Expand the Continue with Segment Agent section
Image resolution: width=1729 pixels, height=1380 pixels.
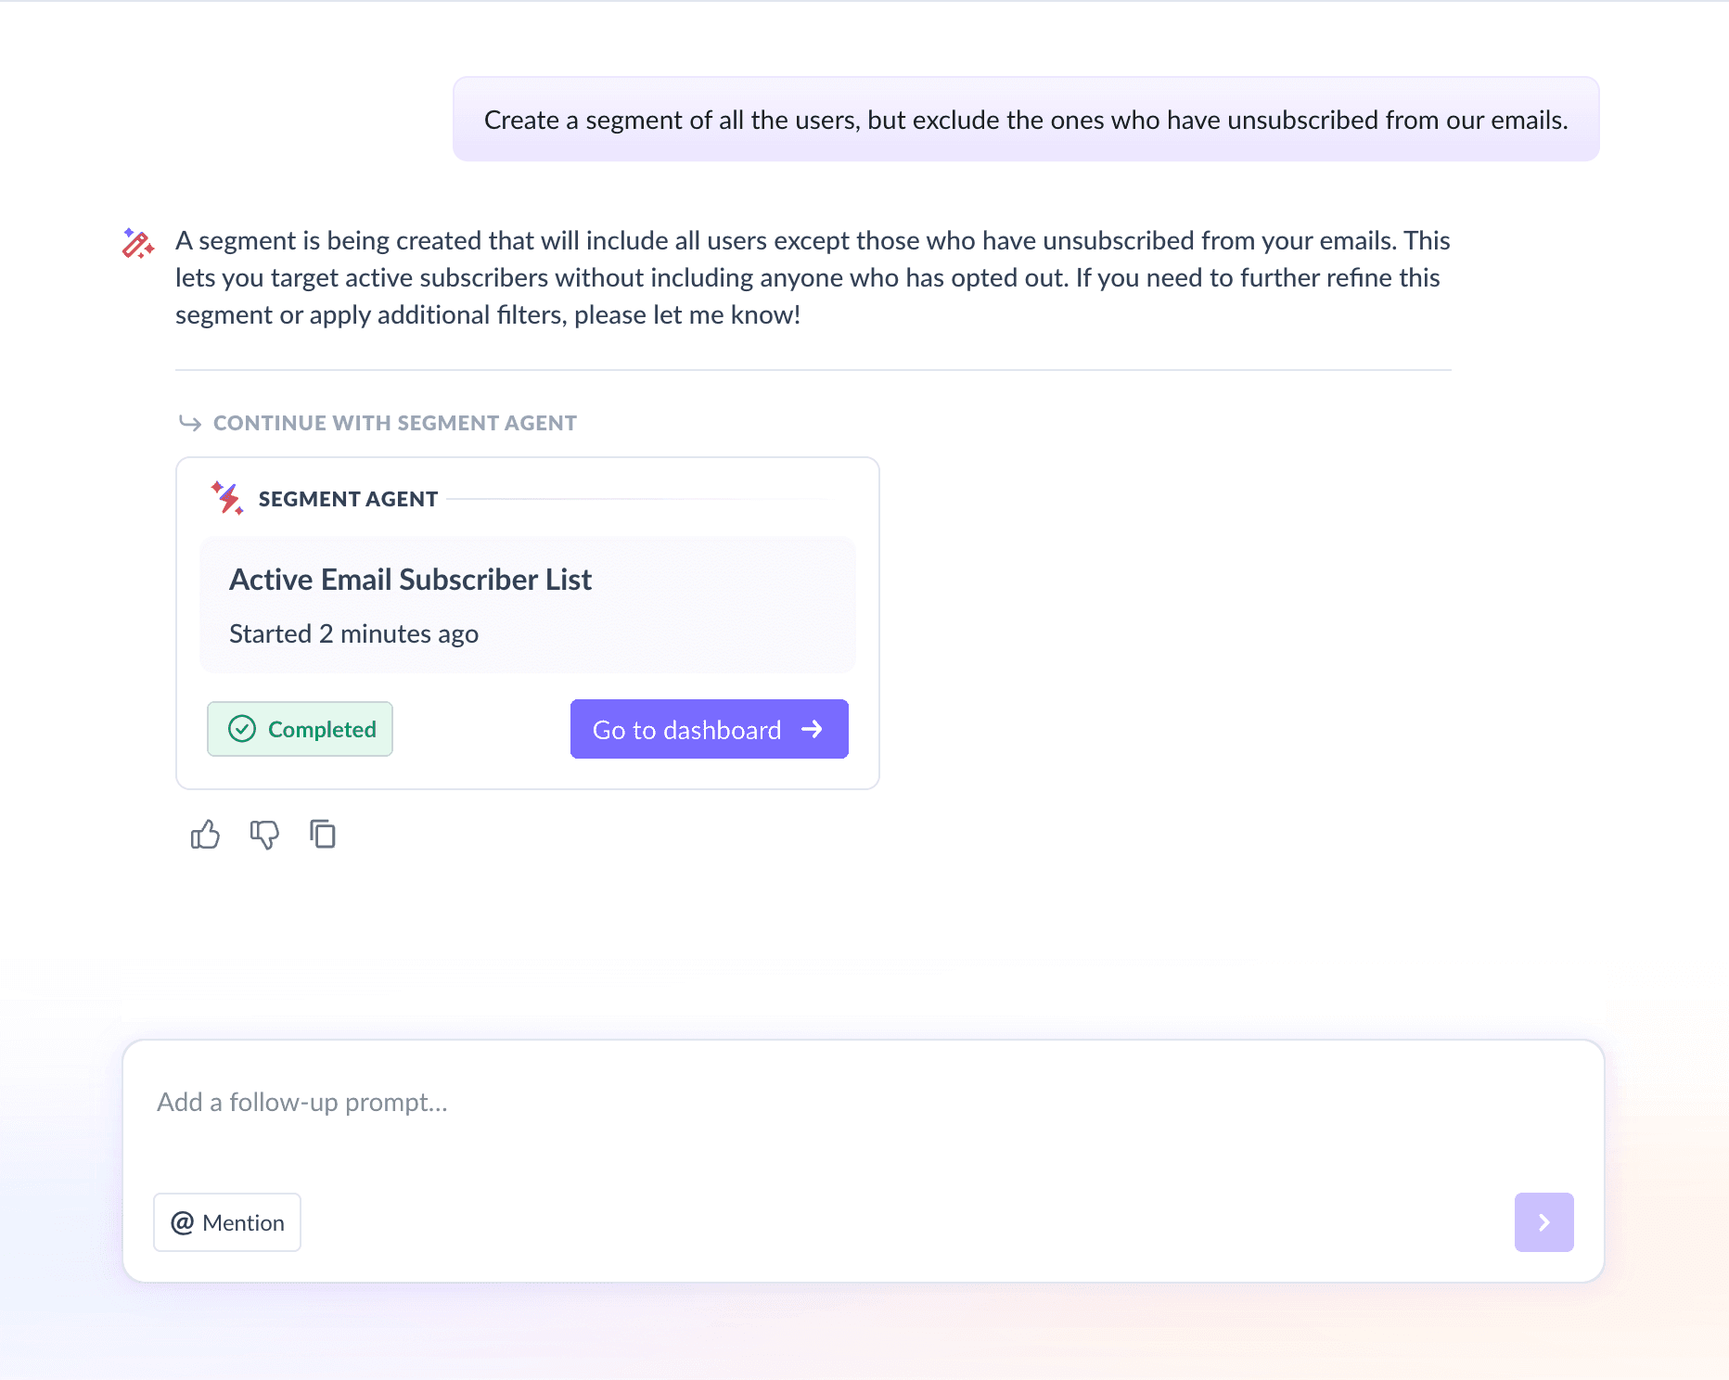[x=394, y=423]
